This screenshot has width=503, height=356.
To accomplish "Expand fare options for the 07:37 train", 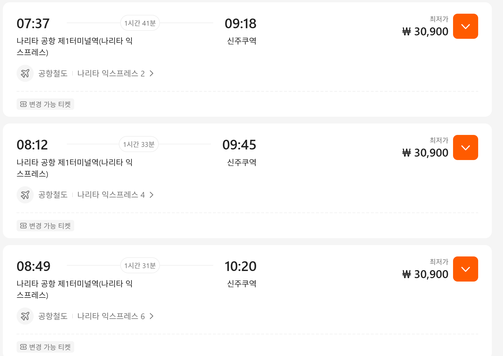I will 465,27.
